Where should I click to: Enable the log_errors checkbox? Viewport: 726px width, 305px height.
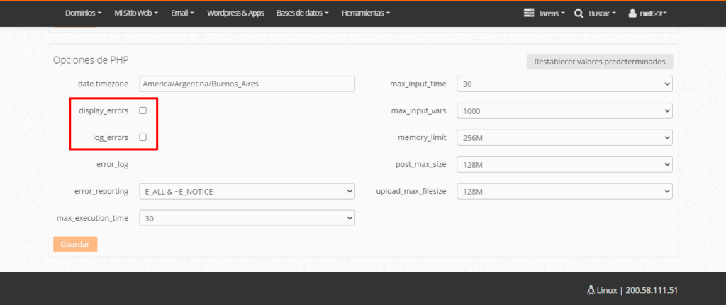[x=143, y=137]
